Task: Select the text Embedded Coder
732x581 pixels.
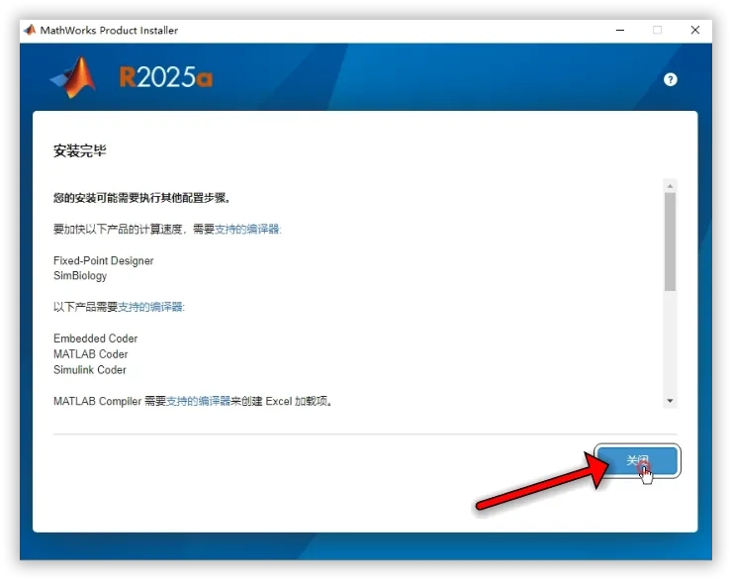Action: point(95,339)
